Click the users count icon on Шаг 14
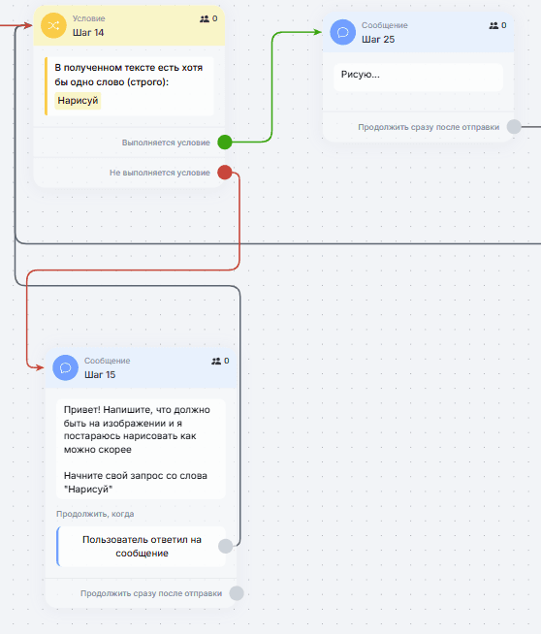Image resolution: width=541 pixels, height=634 pixels. [205, 18]
